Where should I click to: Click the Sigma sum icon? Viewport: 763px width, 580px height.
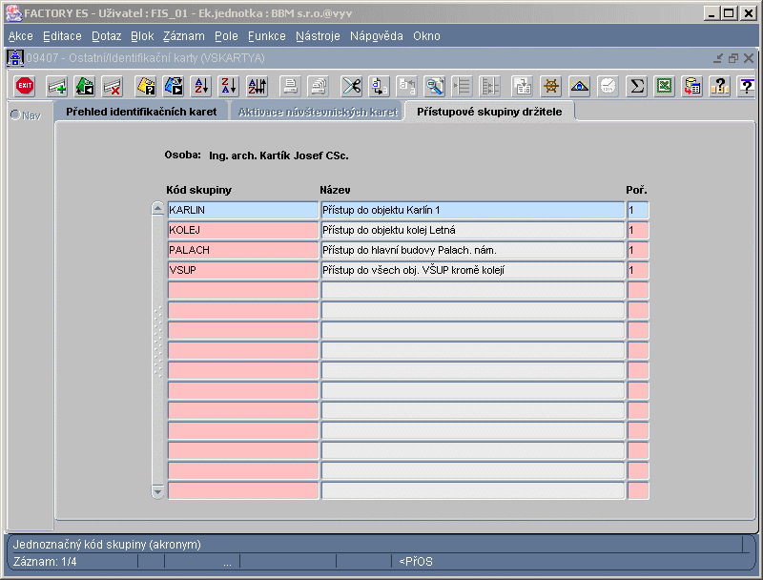(636, 86)
